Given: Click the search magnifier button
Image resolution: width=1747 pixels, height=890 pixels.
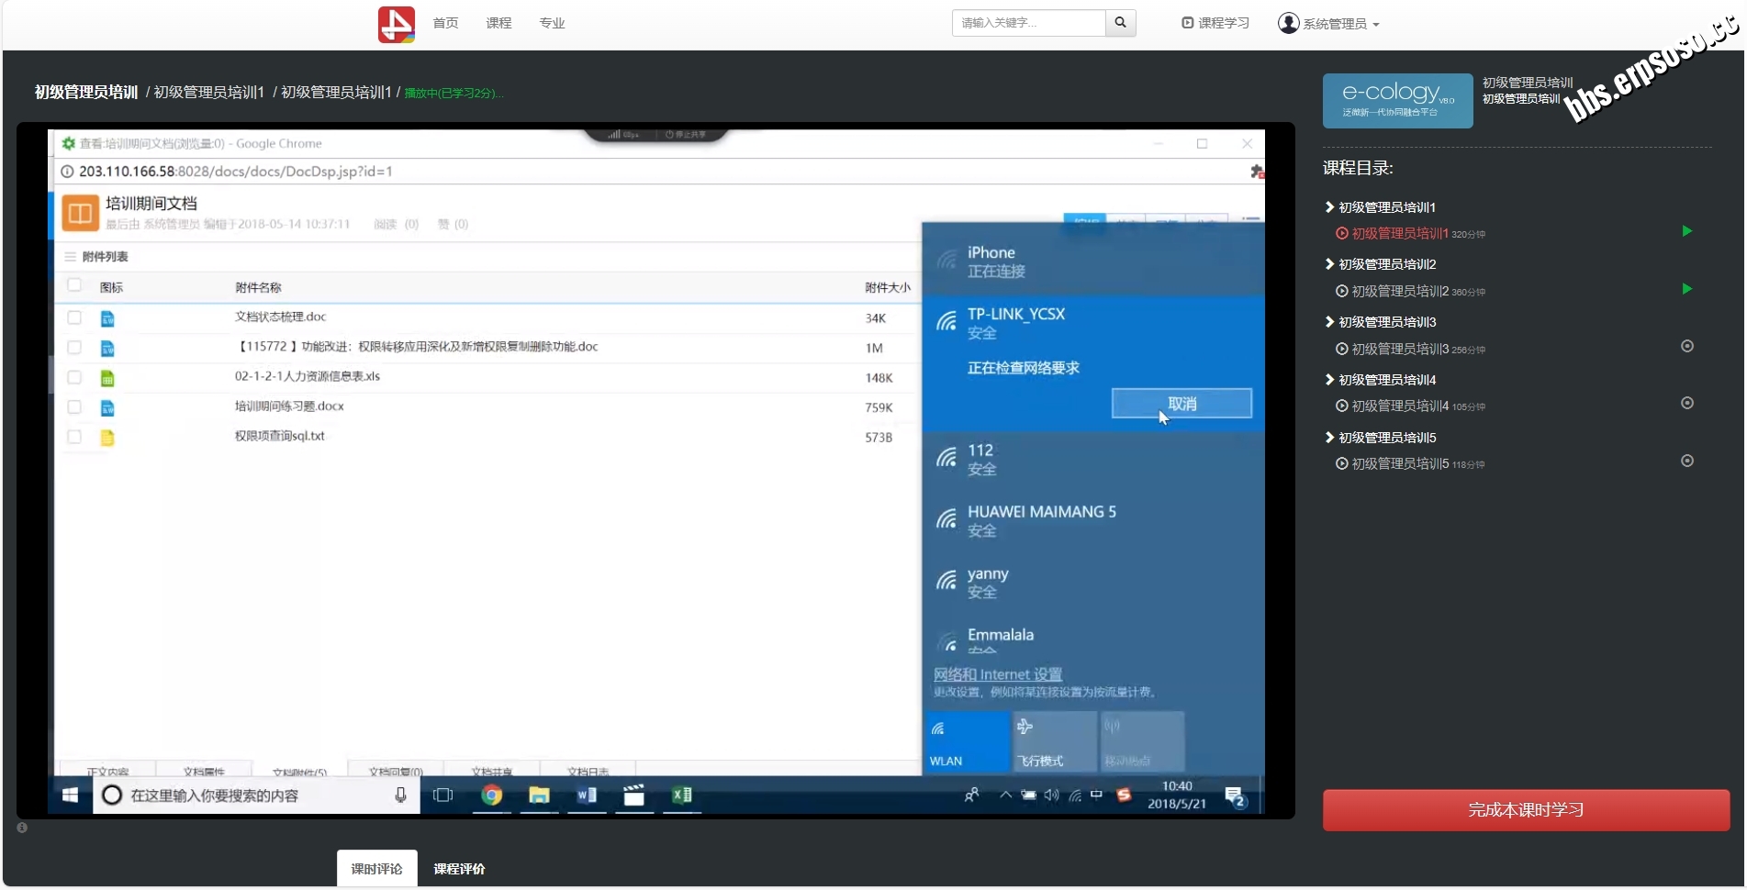Looking at the screenshot, I should (1120, 23).
